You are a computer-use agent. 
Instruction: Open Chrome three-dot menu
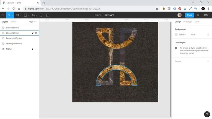point(208,9)
